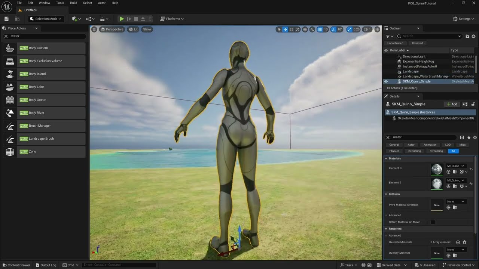Open the Actor menu

coord(102,3)
